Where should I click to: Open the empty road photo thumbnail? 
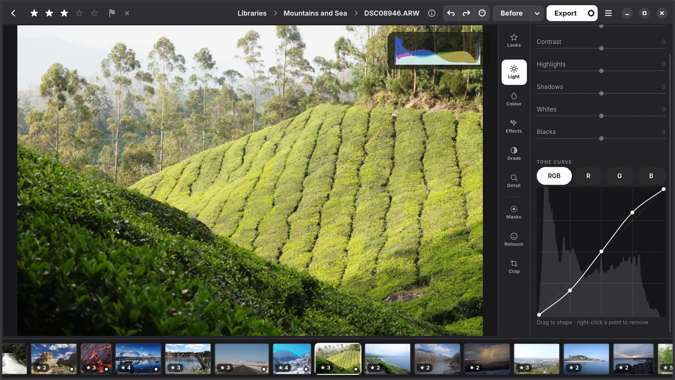(242, 359)
